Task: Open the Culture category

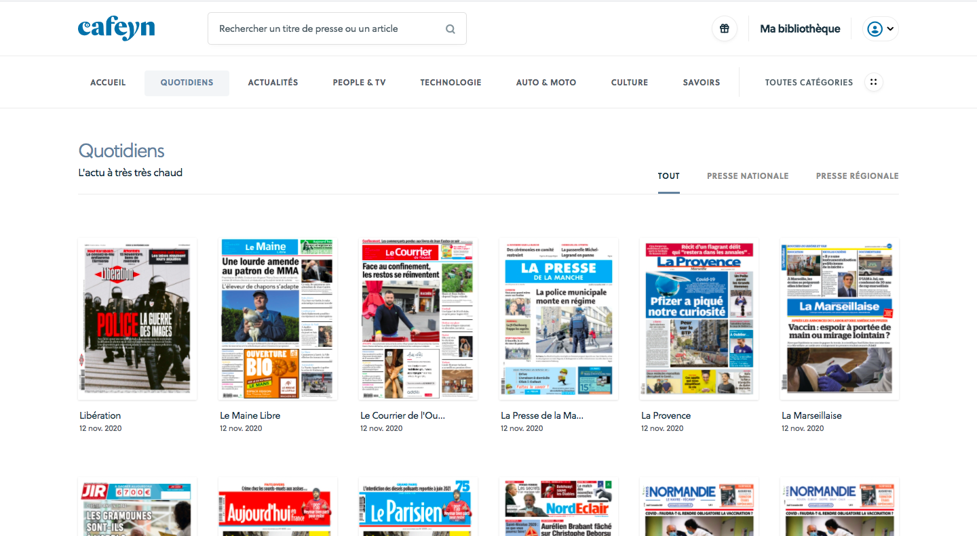Action: pyautogui.click(x=630, y=83)
